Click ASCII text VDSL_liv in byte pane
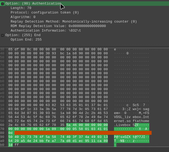 coord(122,117)
